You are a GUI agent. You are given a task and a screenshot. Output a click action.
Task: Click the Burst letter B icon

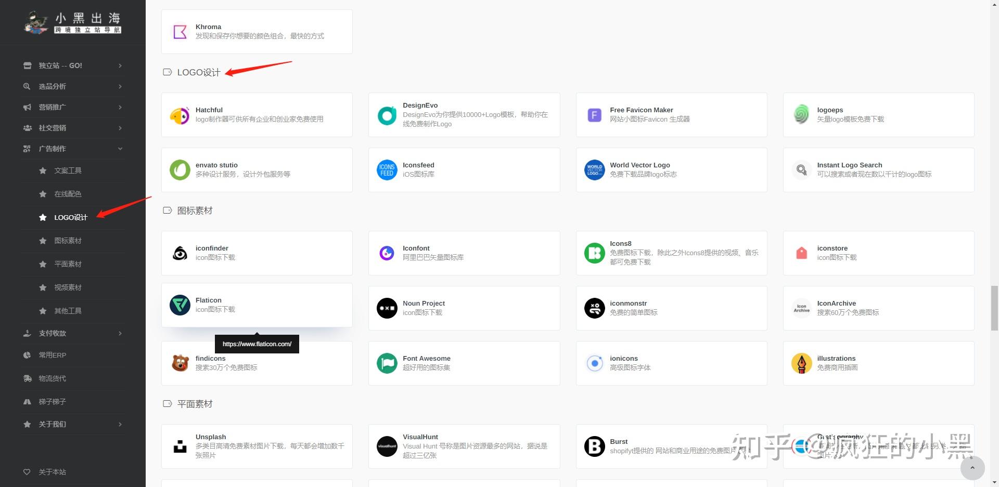pyautogui.click(x=594, y=446)
